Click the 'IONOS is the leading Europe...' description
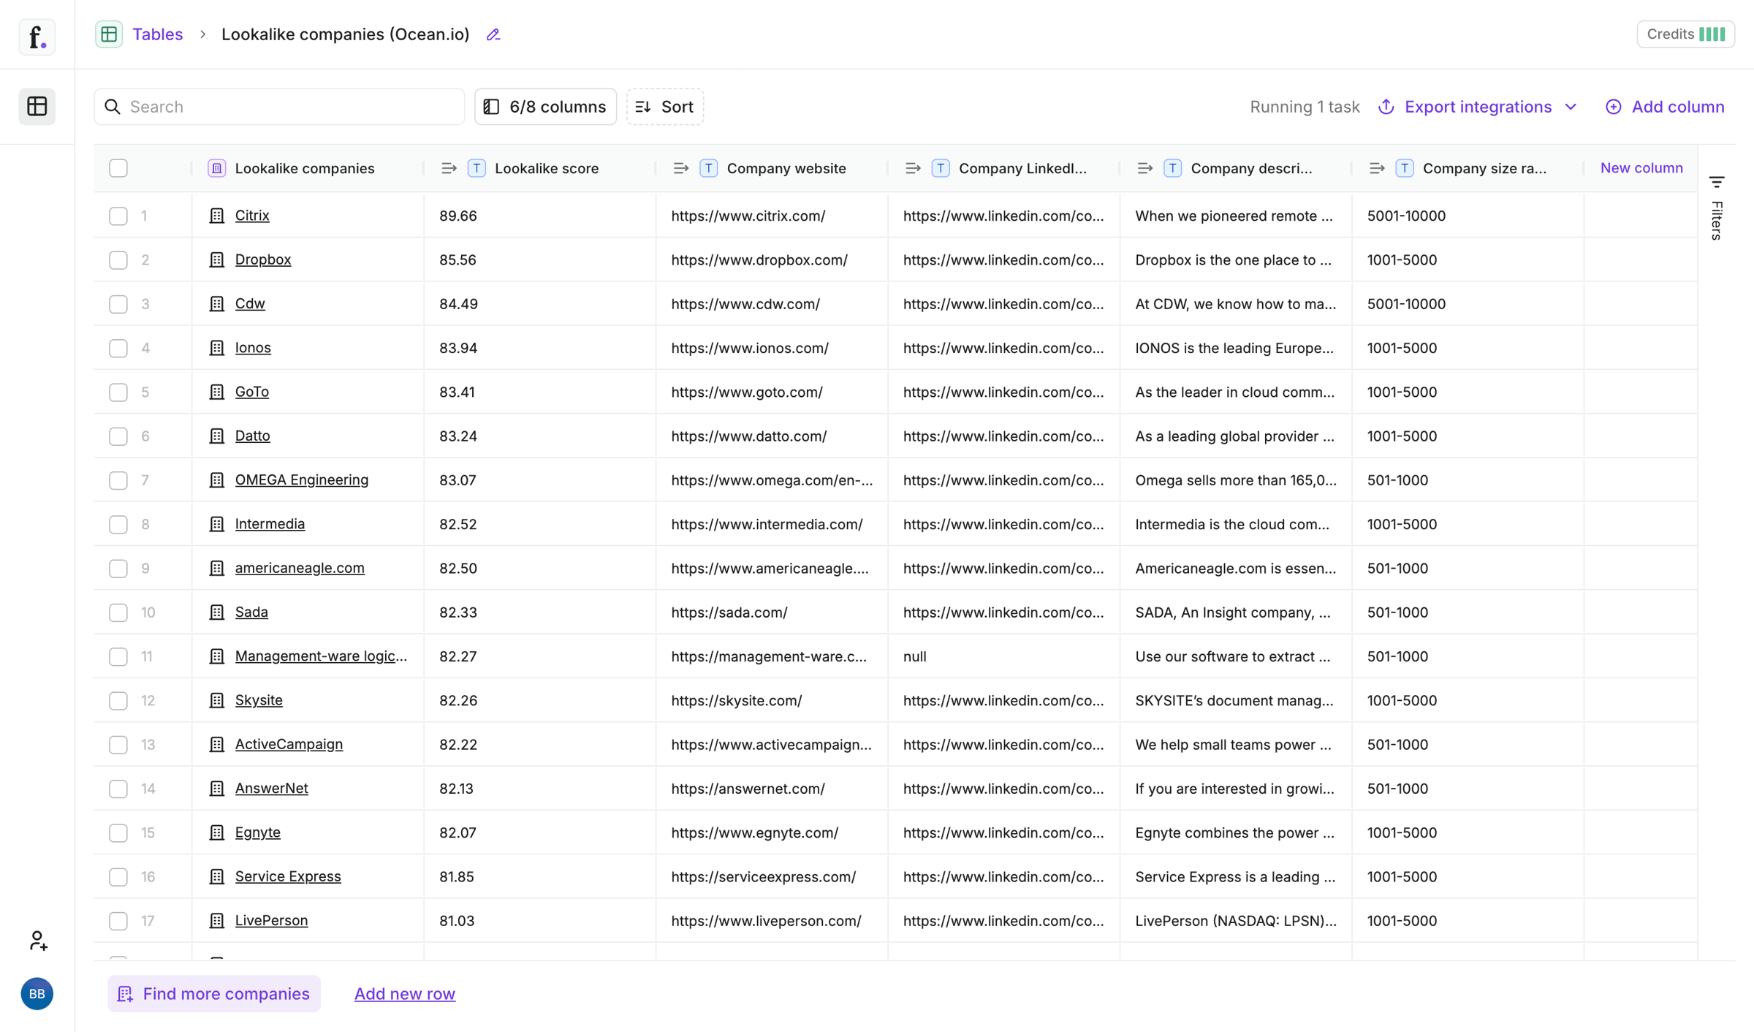 (x=1234, y=348)
